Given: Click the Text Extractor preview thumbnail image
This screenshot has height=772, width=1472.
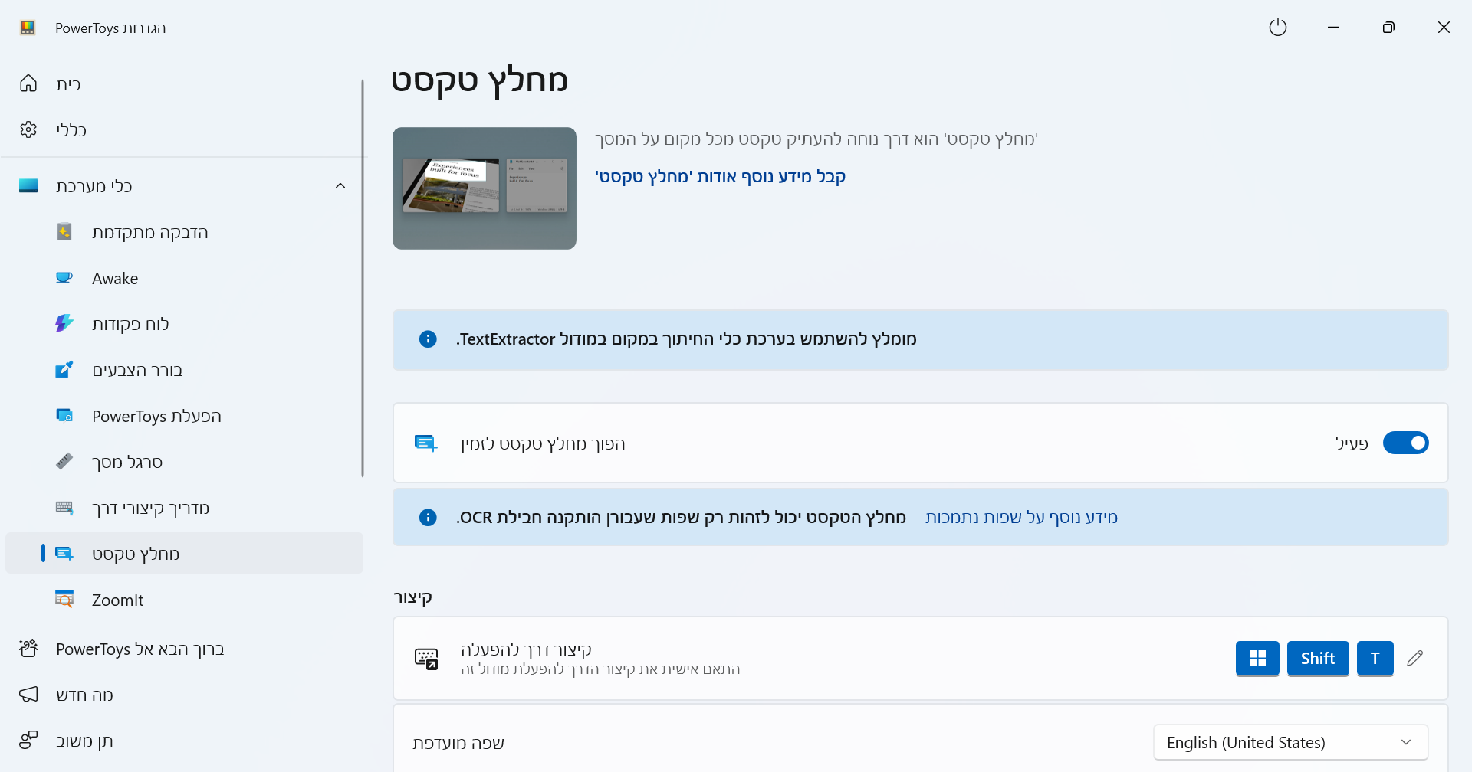Looking at the screenshot, I should 485,188.
